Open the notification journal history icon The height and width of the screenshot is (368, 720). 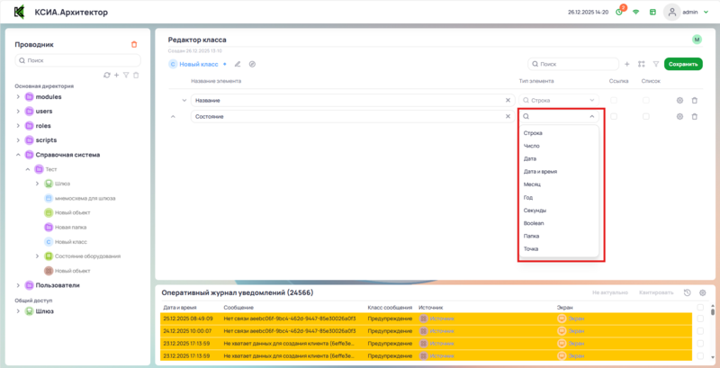pyautogui.click(x=688, y=292)
